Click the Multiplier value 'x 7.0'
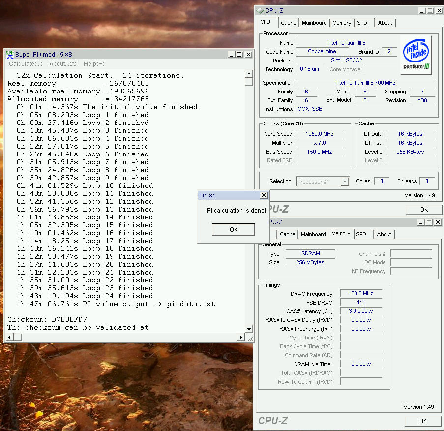Viewport: 444px width, 431px height. click(x=320, y=143)
